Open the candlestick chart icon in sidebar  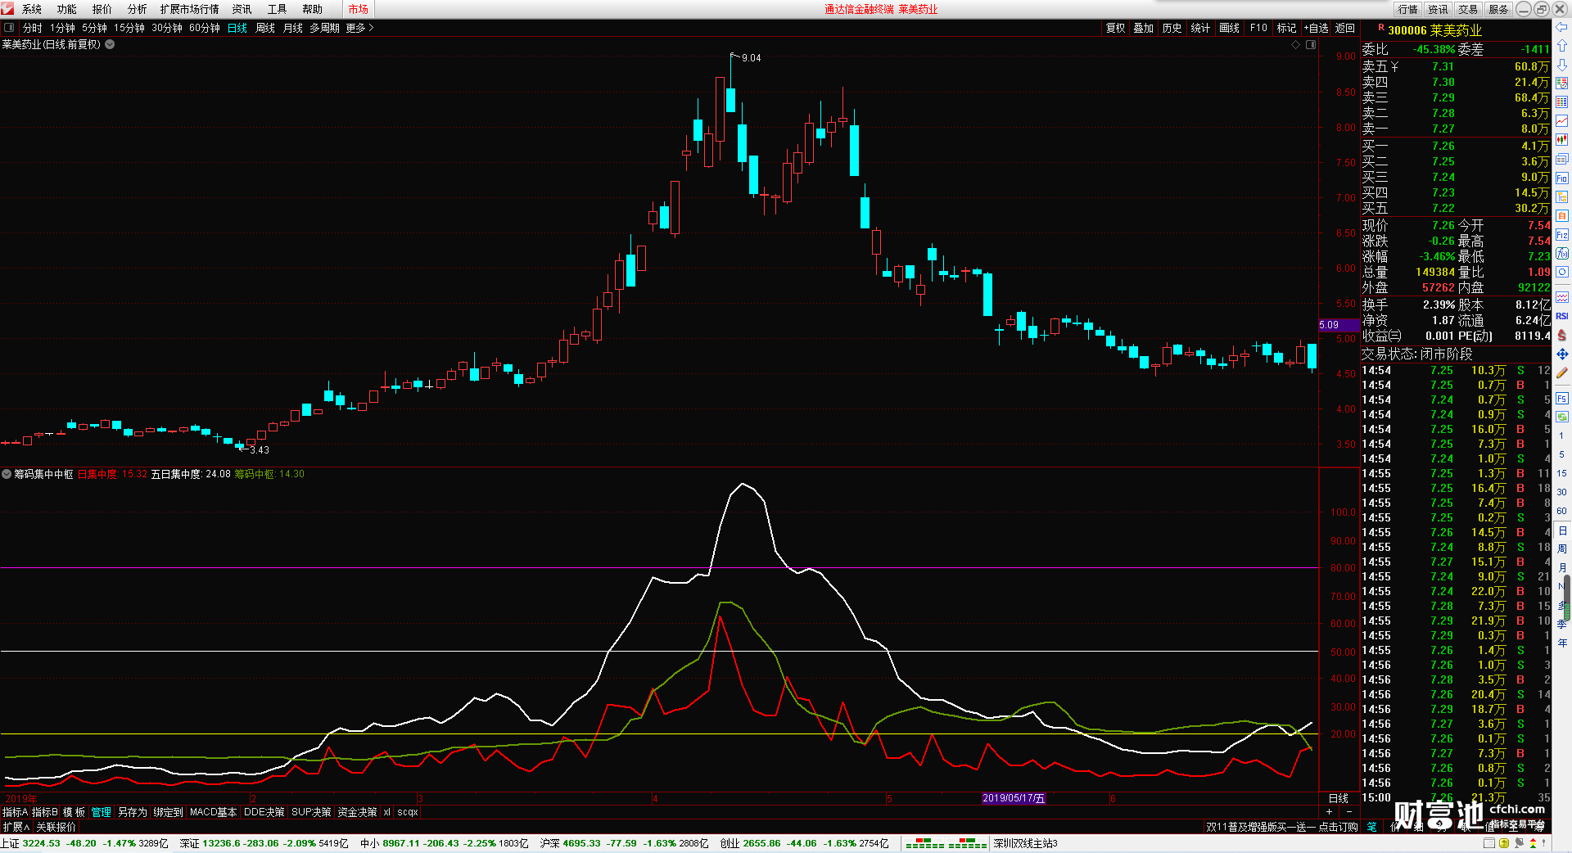point(1562,140)
